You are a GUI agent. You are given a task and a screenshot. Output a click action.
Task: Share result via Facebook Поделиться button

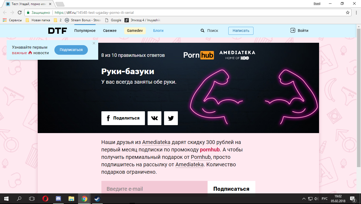123,118
